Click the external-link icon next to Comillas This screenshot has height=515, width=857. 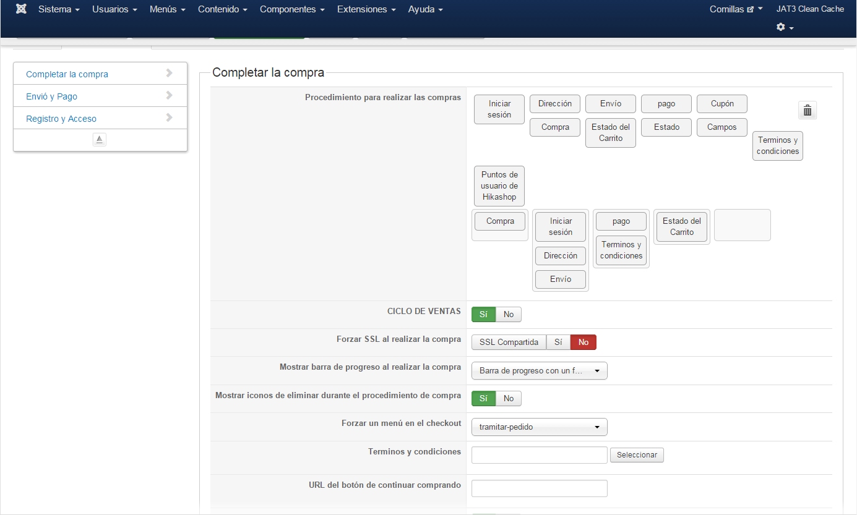(751, 10)
